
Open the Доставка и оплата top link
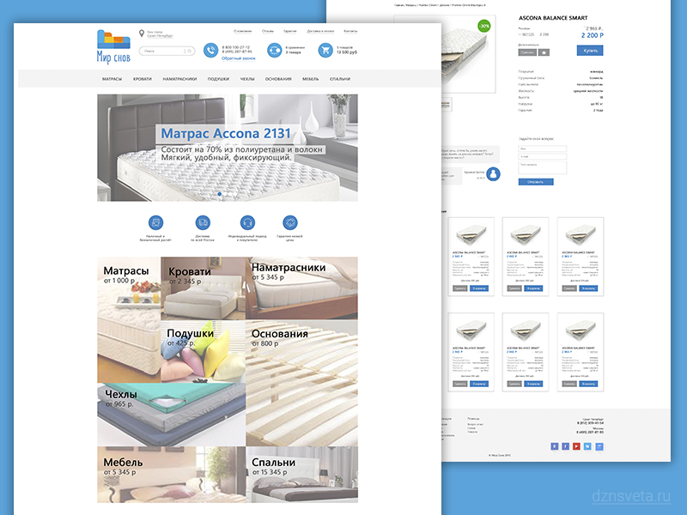click(x=320, y=31)
